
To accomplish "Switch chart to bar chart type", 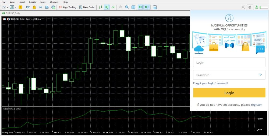I will click(x=100, y=7).
